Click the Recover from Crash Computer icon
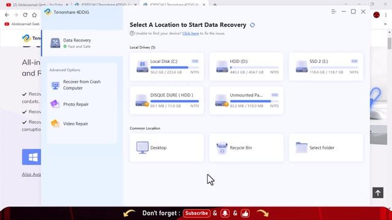This screenshot has height=220, width=392. pyautogui.click(x=55, y=85)
